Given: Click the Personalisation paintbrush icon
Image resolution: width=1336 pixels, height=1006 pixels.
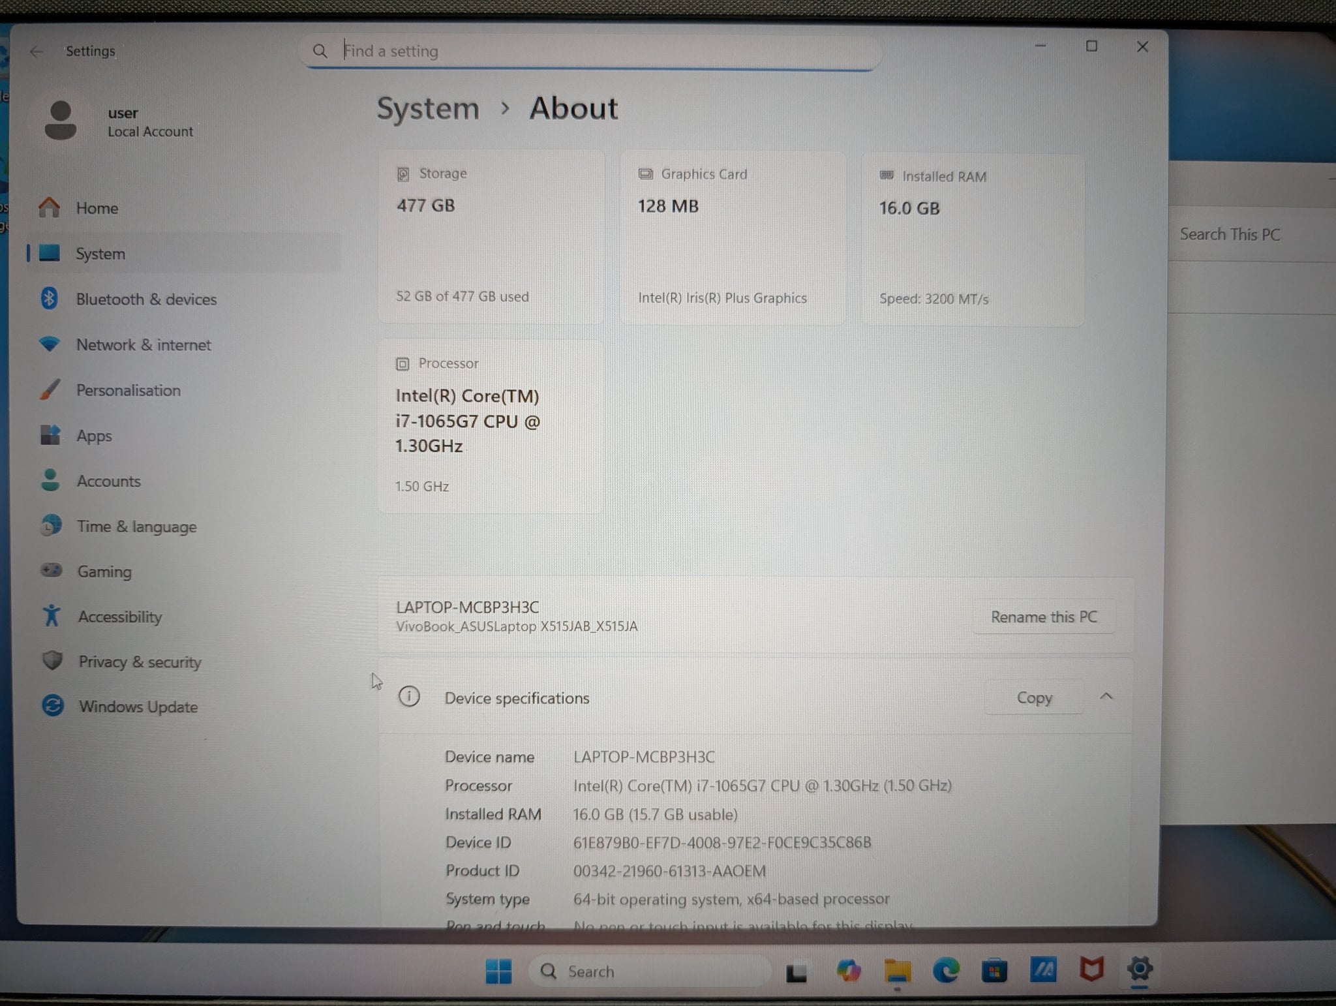Looking at the screenshot, I should click(50, 389).
